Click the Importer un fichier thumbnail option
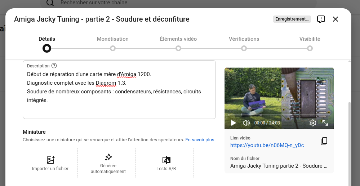This screenshot has width=360, height=186. pos(50,163)
